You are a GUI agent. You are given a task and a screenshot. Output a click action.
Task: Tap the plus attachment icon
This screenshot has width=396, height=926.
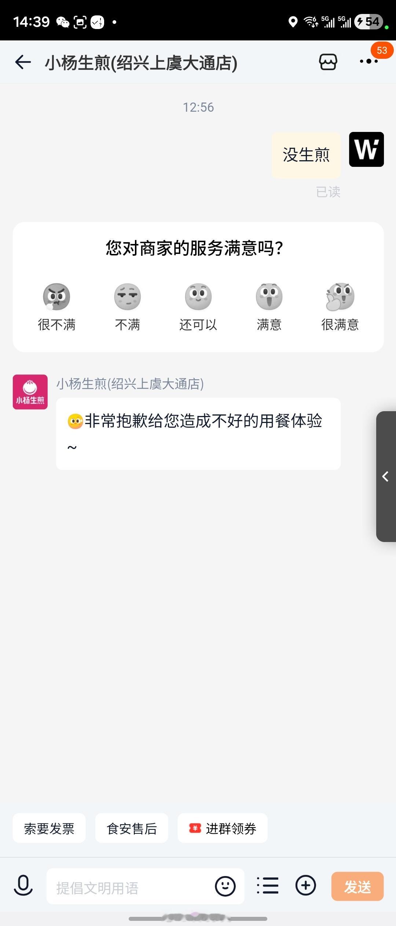(x=305, y=885)
